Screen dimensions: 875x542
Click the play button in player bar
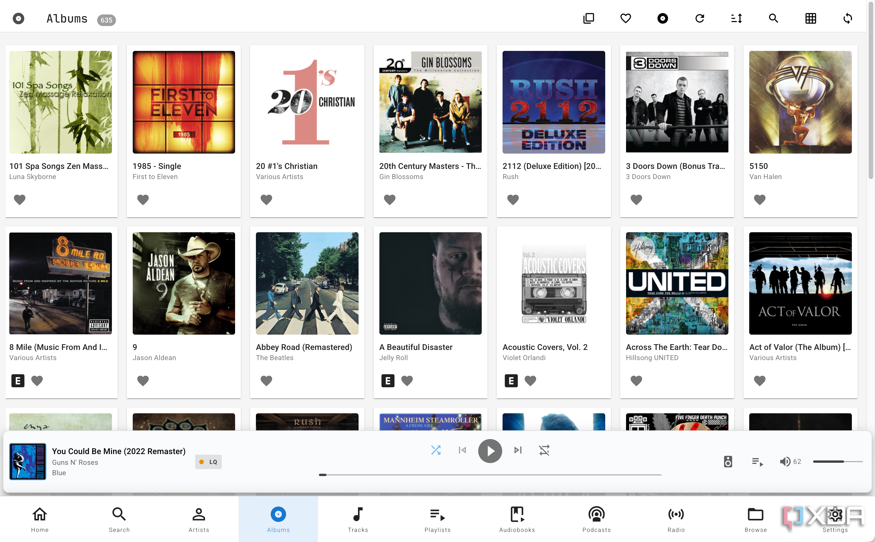[490, 451]
